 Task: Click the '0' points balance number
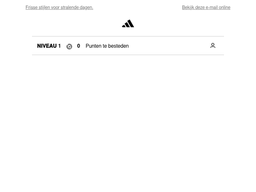[x=79, y=46]
